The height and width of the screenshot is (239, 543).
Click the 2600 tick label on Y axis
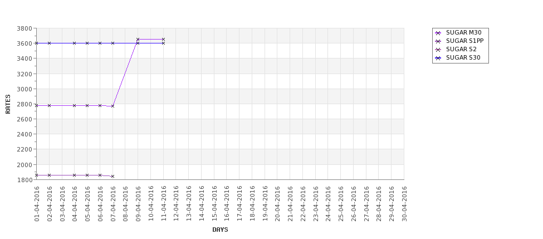pos(25,119)
